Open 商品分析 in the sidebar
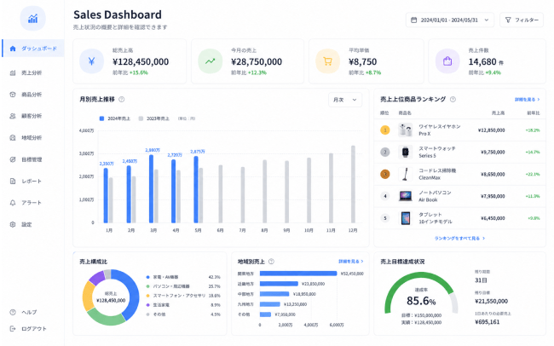This screenshot has width=554, height=346. [33, 95]
